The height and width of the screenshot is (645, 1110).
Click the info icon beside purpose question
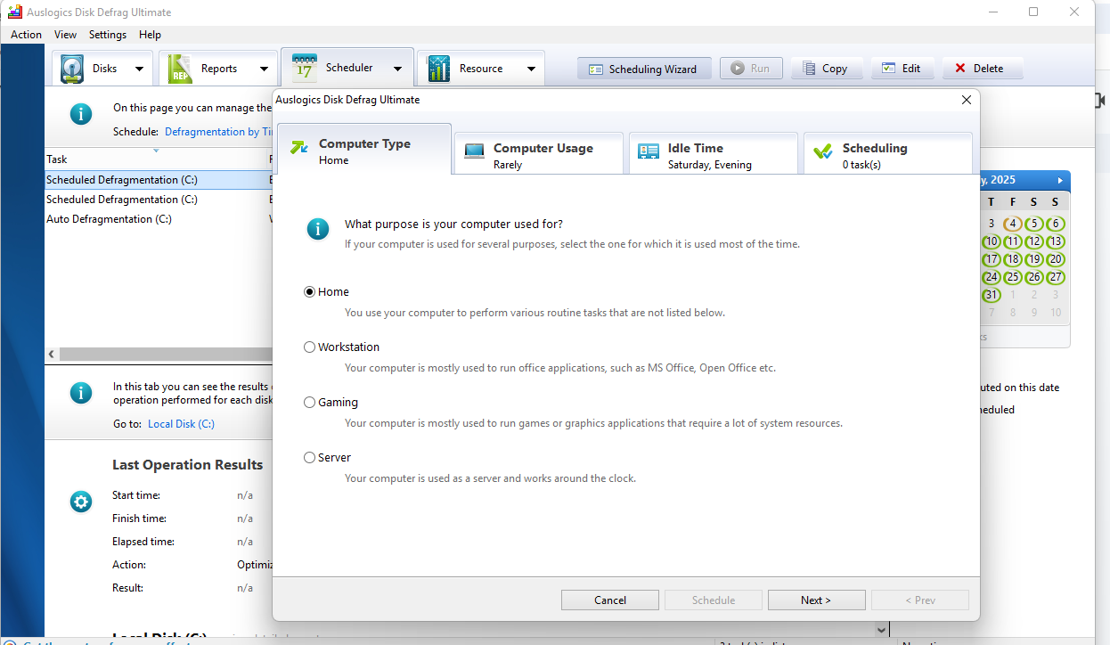coord(317,229)
